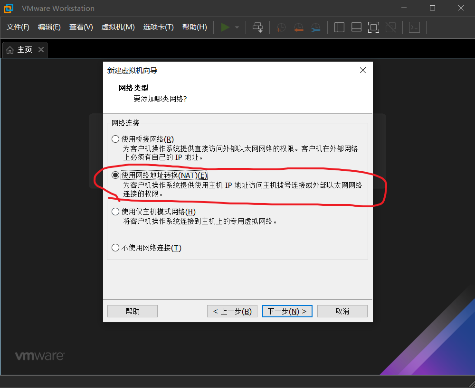Screen dimensions: 475x388
Task: Select 使用网络地址转换(NAT)(E) radio button
Action: (115, 175)
